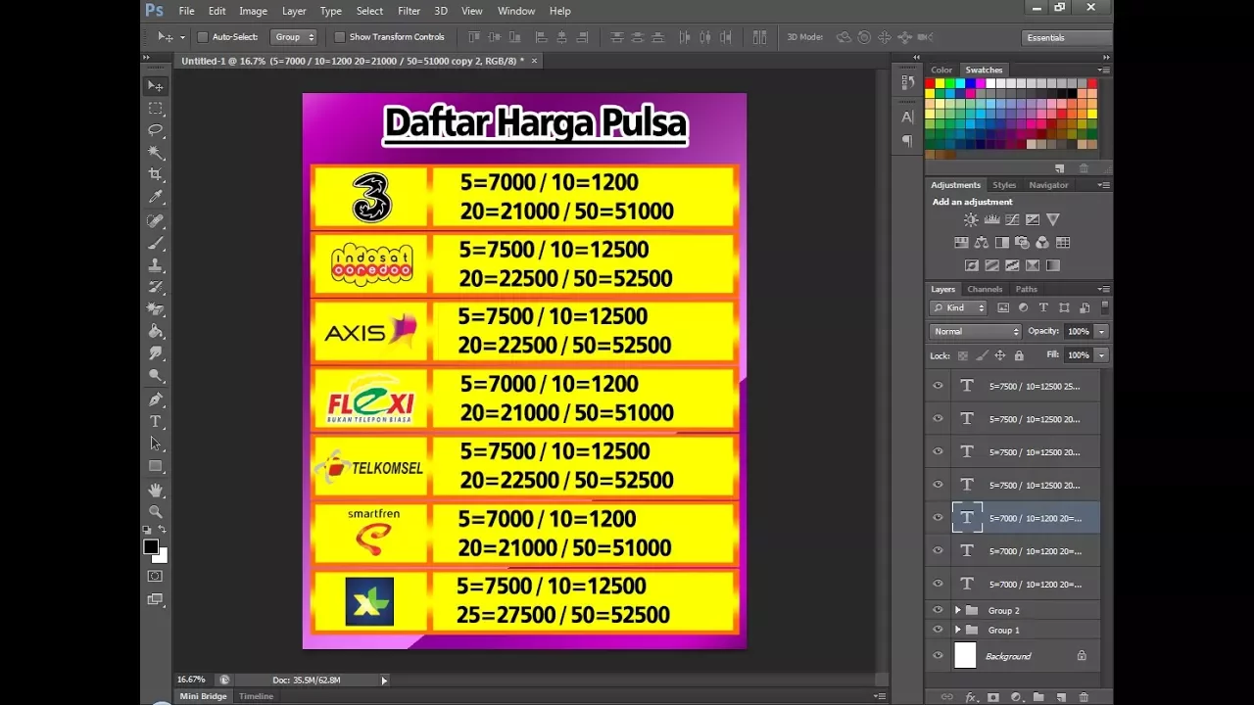Select the Rectangle shape tool
The width and height of the screenshot is (1254, 705).
point(156,467)
